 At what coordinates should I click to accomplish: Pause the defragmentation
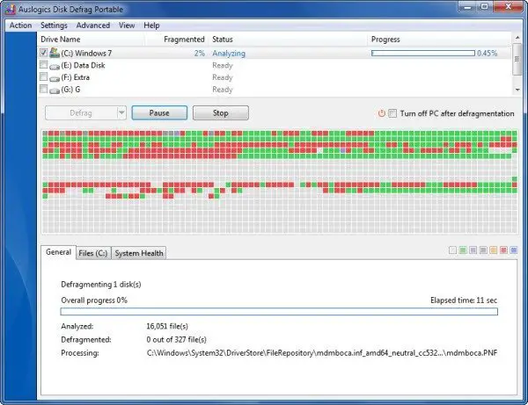click(159, 113)
